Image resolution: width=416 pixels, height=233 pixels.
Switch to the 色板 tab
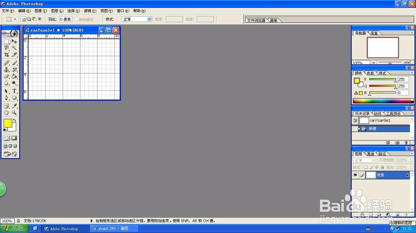click(370, 73)
